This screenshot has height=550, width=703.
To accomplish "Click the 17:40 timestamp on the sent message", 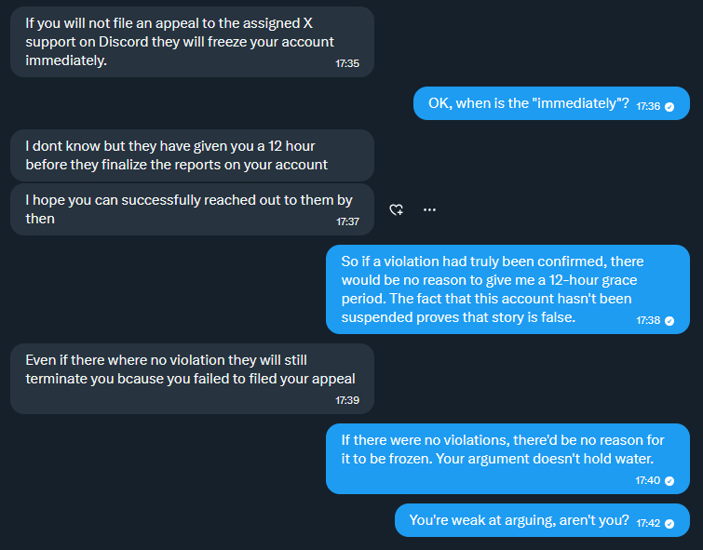I will [x=648, y=481].
